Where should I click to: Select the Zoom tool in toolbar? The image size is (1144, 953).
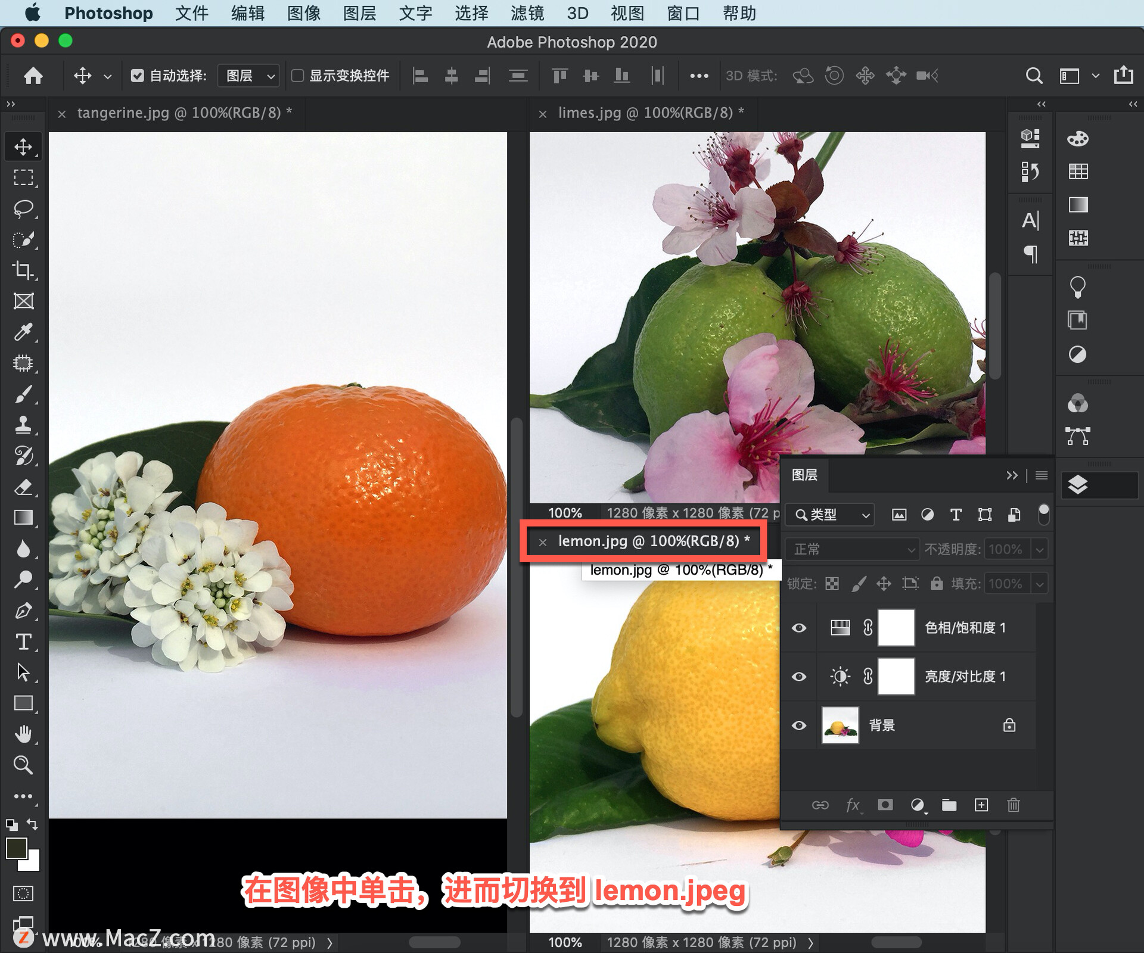pos(23,765)
